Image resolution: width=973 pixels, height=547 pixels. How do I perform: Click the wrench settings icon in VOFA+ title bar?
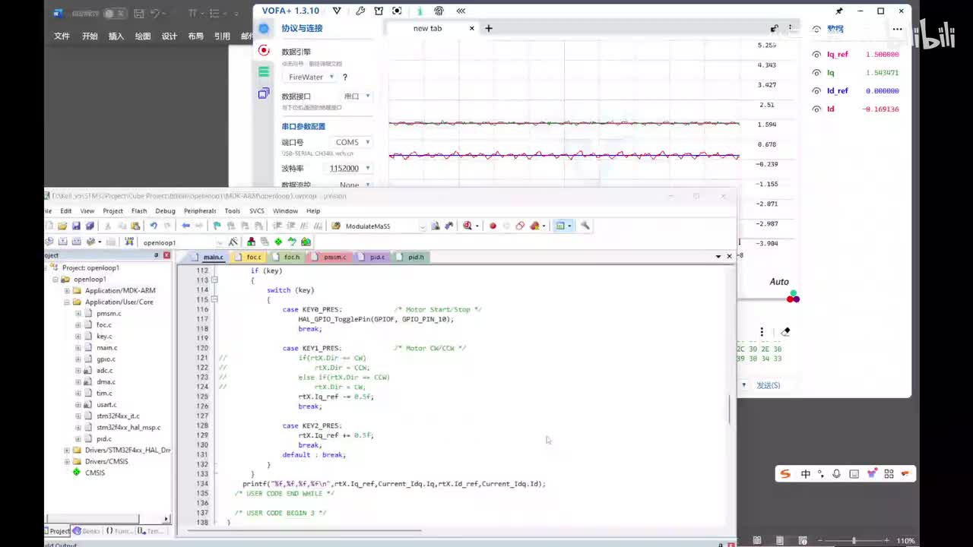click(x=360, y=11)
